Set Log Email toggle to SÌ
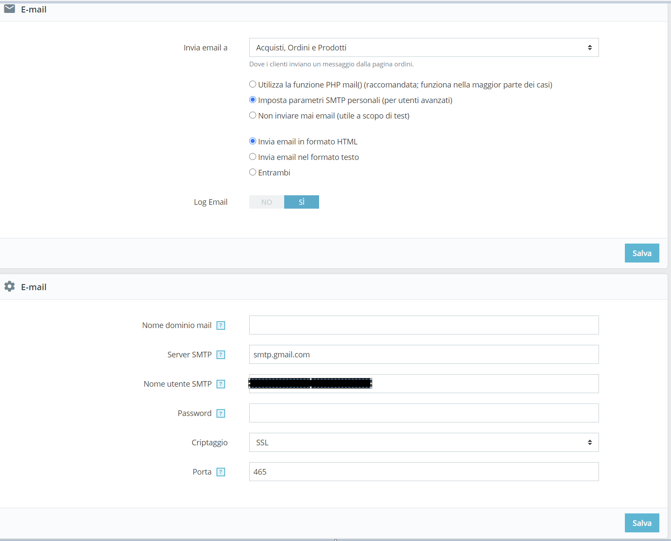The height and width of the screenshot is (541, 671). (x=301, y=202)
